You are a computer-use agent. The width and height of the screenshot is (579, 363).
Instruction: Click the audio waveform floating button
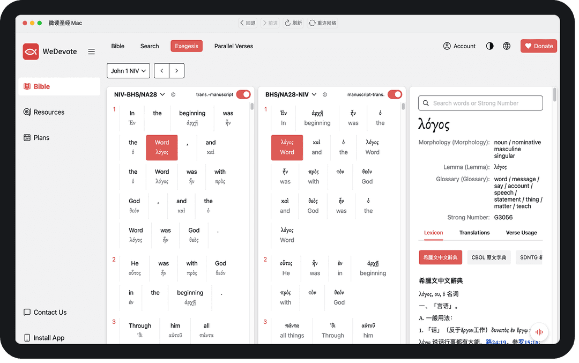click(x=539, y=332)
